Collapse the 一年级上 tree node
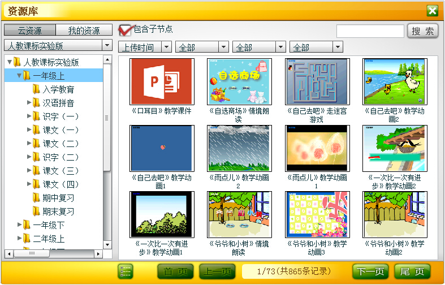The height and width of the screenshot is (285, 445). coord(19,76)
